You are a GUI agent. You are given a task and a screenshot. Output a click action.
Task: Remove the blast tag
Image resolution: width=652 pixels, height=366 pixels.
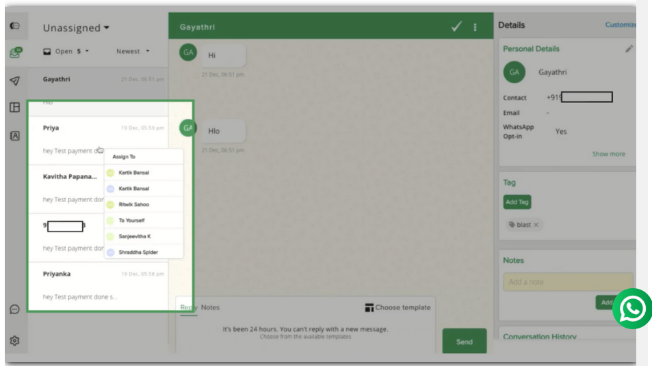536,225
